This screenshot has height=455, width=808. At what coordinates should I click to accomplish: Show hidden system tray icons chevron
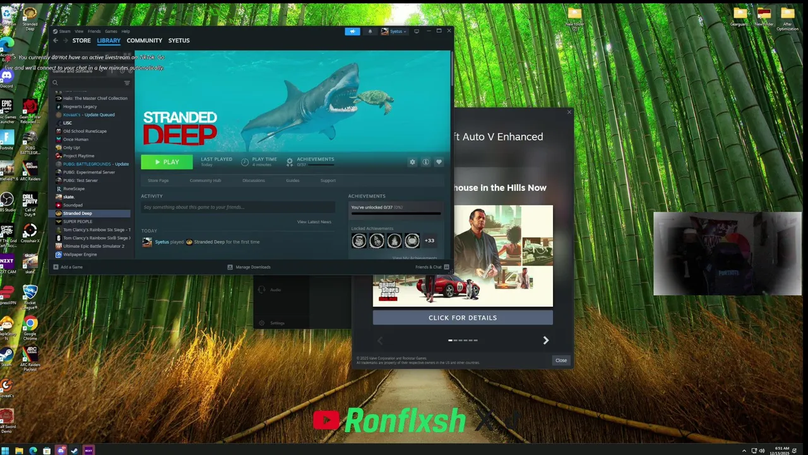(x=744, y=451)
